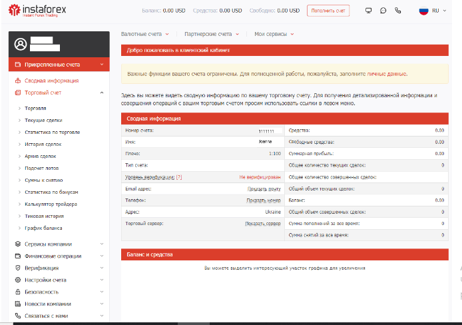Expand Финансовые операции chevron
The width and height of the screenshot is (462, 325).
click(102, 256)
